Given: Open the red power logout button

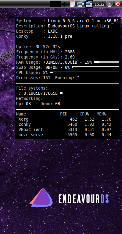Looking at the screenshot, I should [x=118, y=4].
